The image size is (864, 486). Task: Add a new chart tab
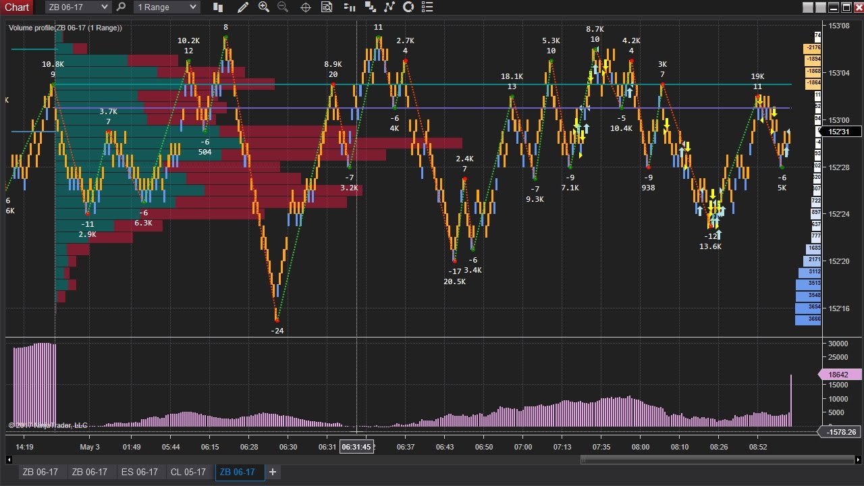tap(273, 472)
